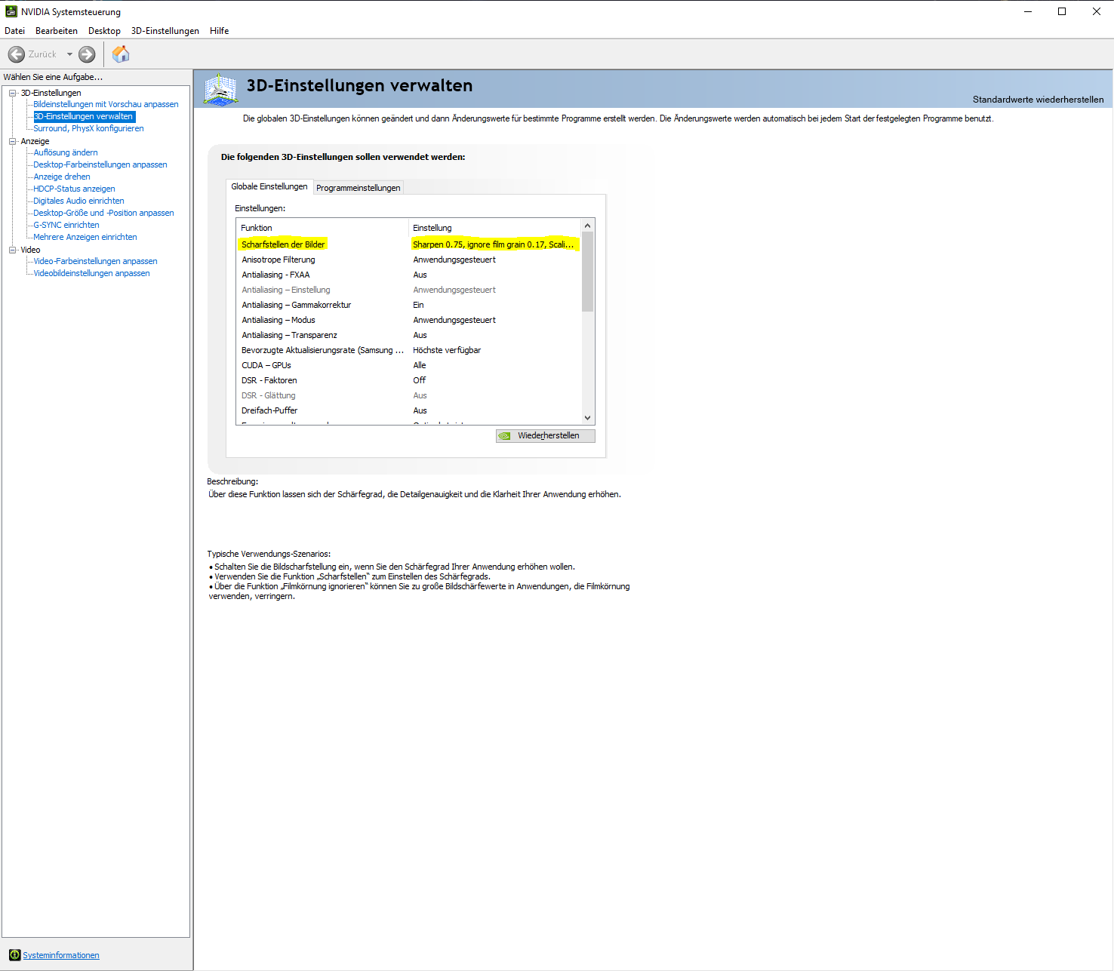Open the Bearbeiten menu
The width and height of the screenshot is (1114, 971).
[57, 31]
